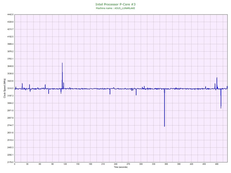Click the 2971.0 y-axis value
Image resolution: width=231 pixels, height=173 pixels.
(x=10, y=110)
